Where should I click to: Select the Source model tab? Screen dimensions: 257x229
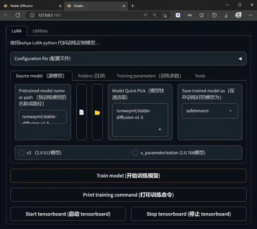[x=41, y=76]
